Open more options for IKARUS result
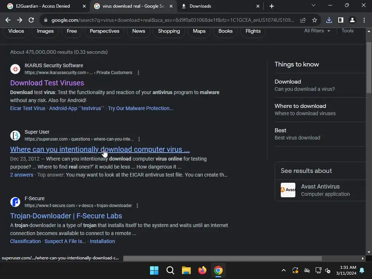 point(138,73)
